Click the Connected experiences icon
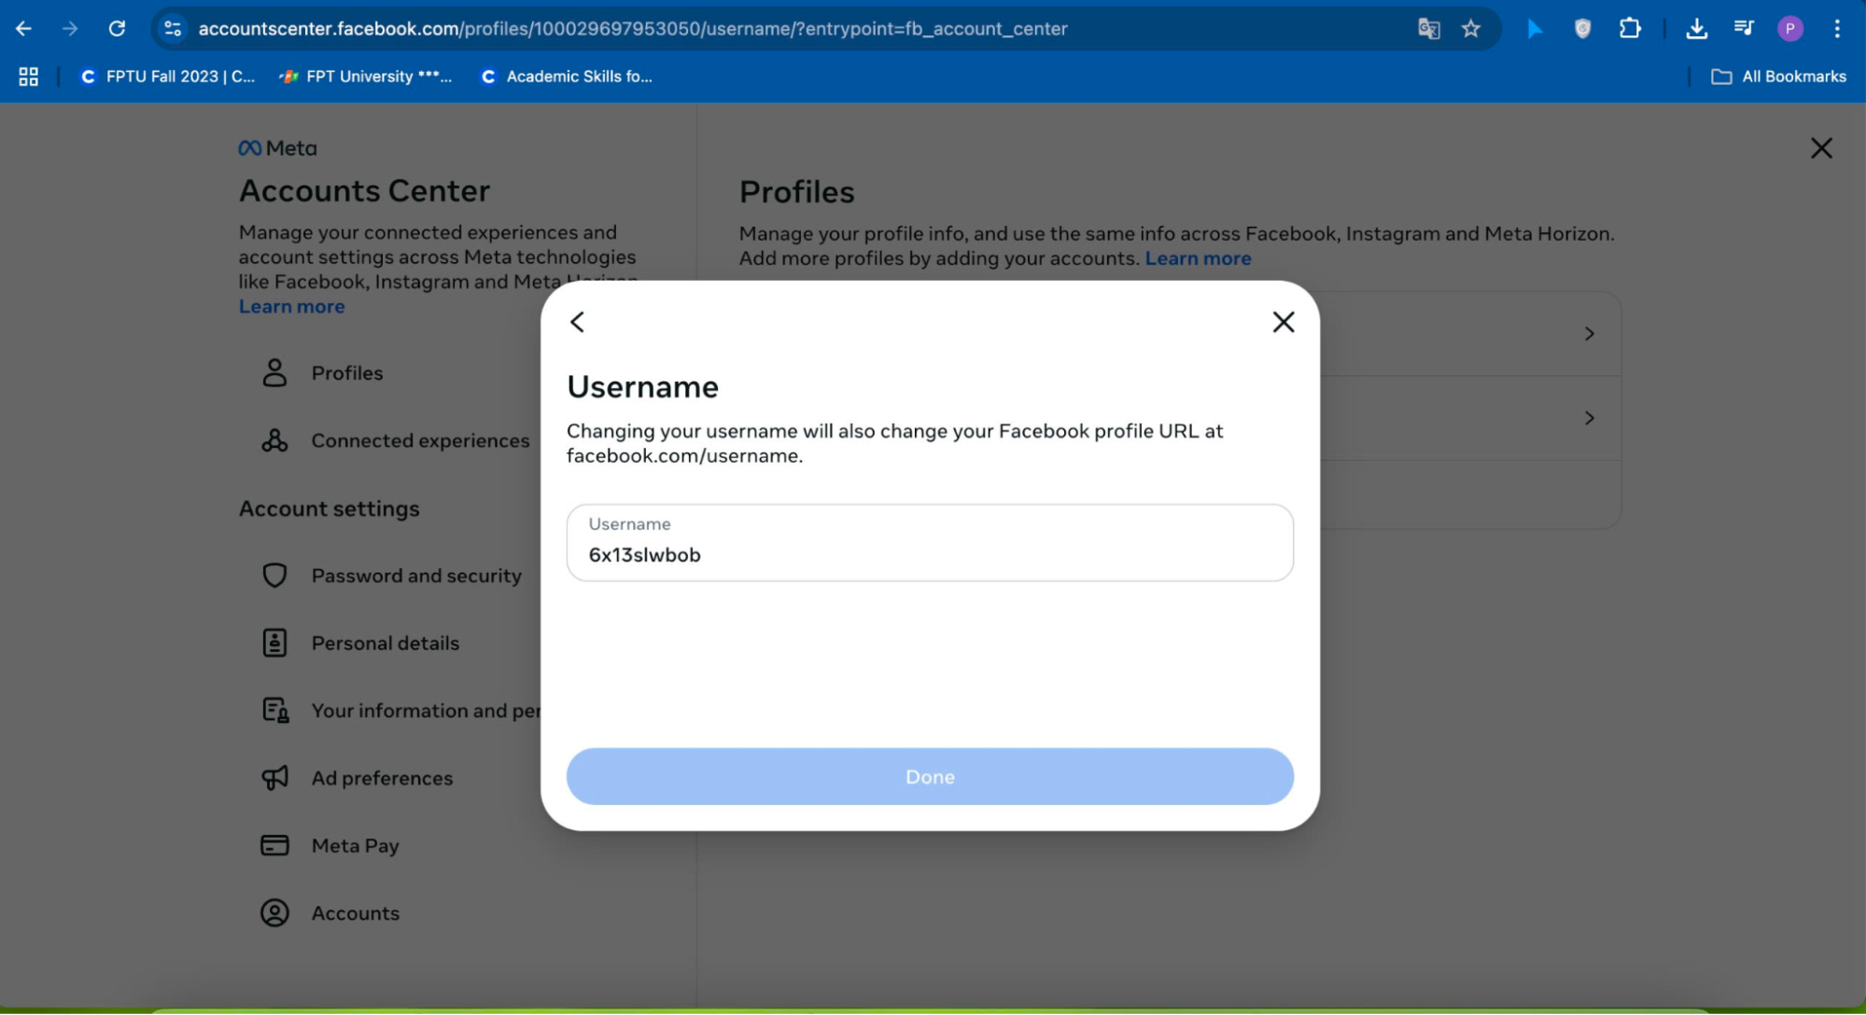Viewport: 1866px width, 1015px height. (274, 440)
